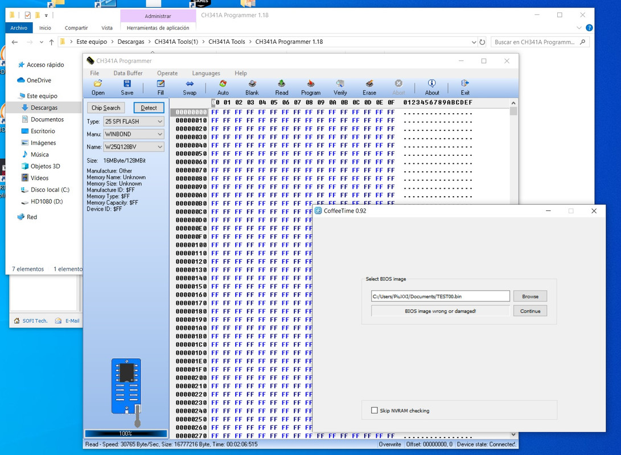Screen dimensions: 621x455
Task: Switch to Vista ribbon tab
Action: (107, 28)
